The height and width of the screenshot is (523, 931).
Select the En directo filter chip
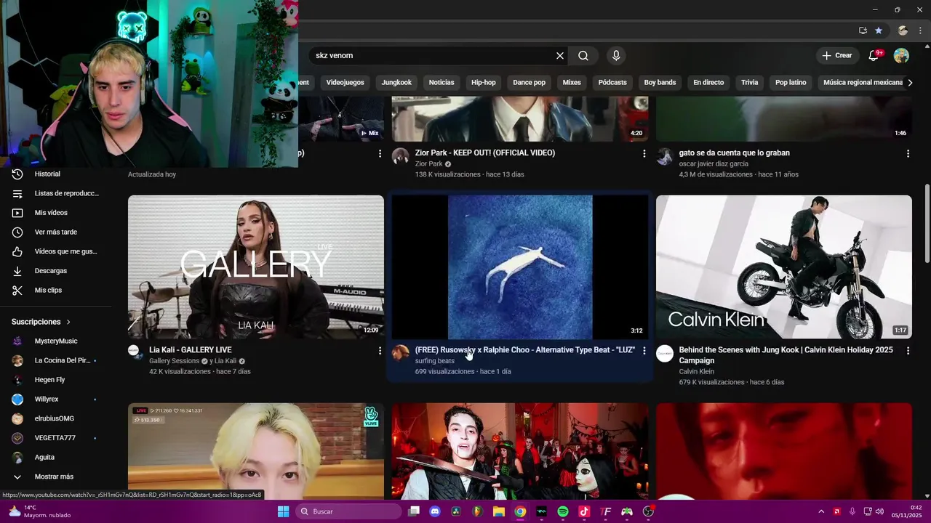click(708, 82)
